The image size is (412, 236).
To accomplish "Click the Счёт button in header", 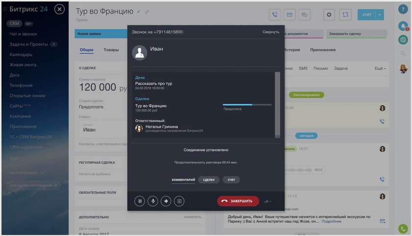I will click(367, 15).
